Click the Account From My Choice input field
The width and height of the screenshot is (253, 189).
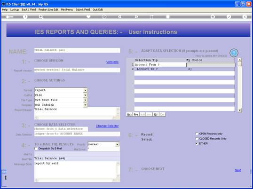(x=211, y=65)
